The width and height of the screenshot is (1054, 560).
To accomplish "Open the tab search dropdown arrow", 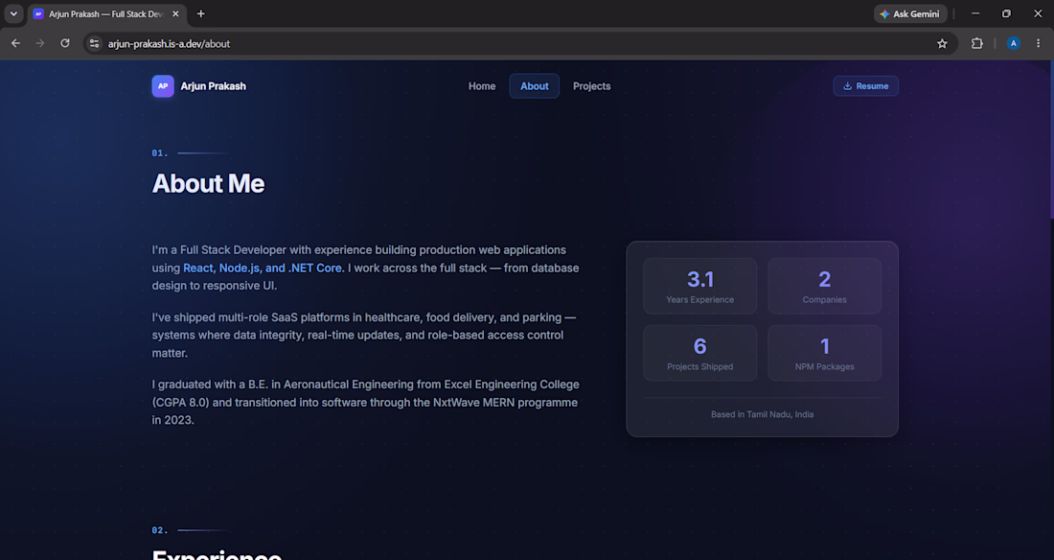I will pyautogui.click(x=13, y=13).
